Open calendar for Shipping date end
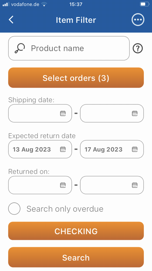The height and width of the screenshot is (271, 152). point(135,113)
